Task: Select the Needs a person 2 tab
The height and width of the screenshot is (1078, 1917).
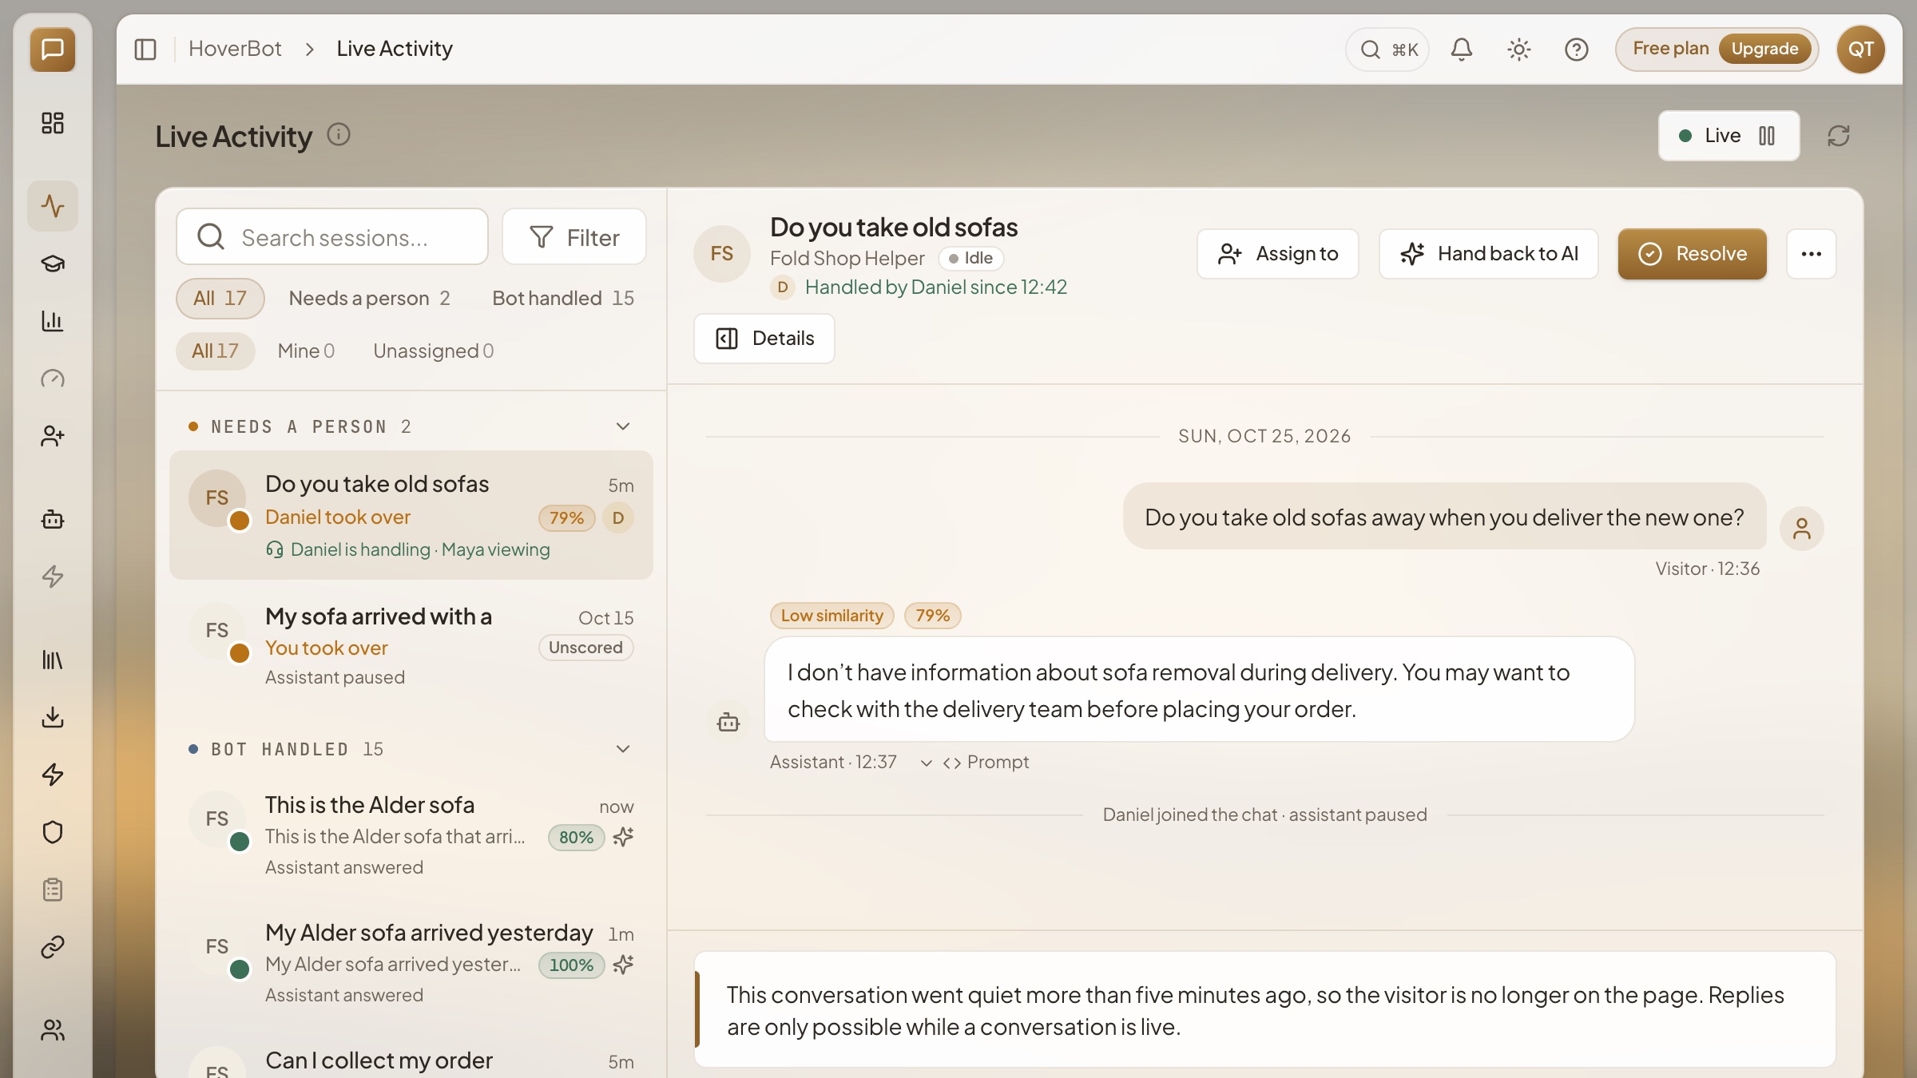Action: pos(369,299)
